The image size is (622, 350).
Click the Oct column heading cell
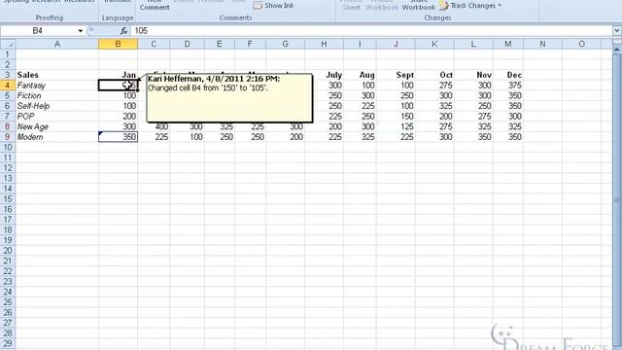(434, 75)
